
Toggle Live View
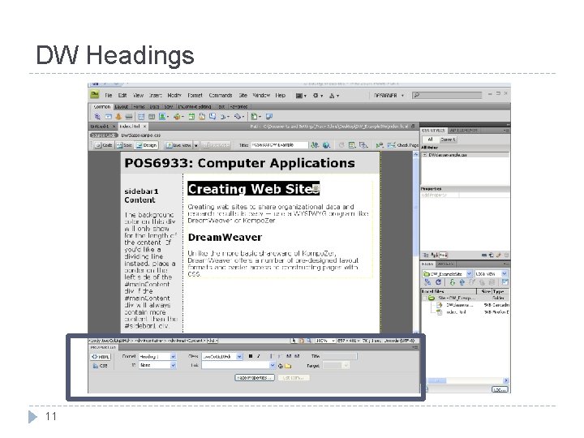pyautogui.click(x=178, y=145)
